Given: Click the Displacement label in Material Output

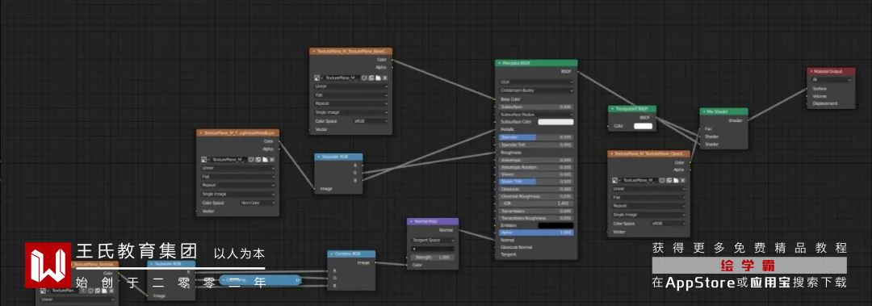Looking at the screenshot, I should [x=824, y=103].
